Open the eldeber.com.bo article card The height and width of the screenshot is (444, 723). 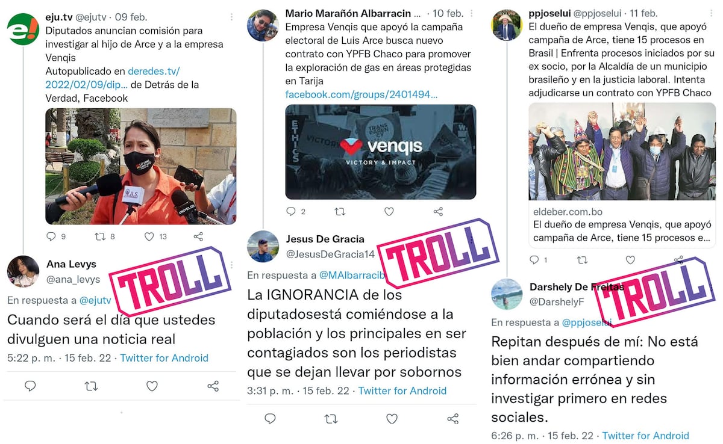pyautogui.click(x=622, y=174)
